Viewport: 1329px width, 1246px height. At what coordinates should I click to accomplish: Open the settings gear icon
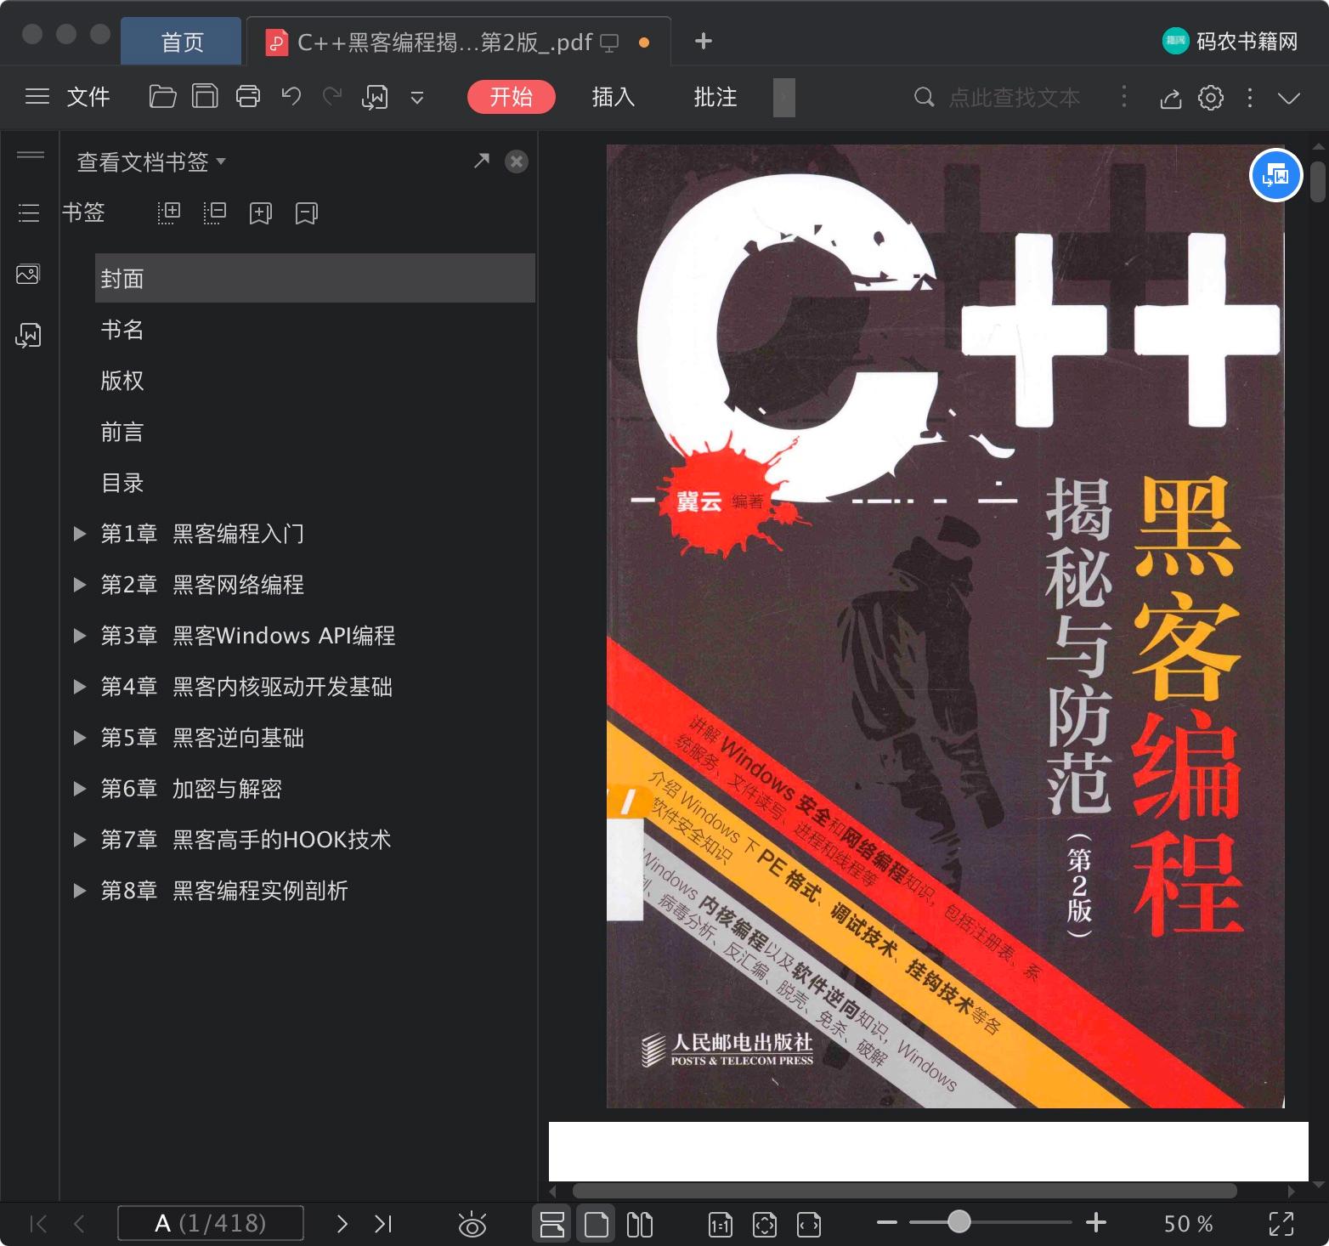[x=1211, y=98]
